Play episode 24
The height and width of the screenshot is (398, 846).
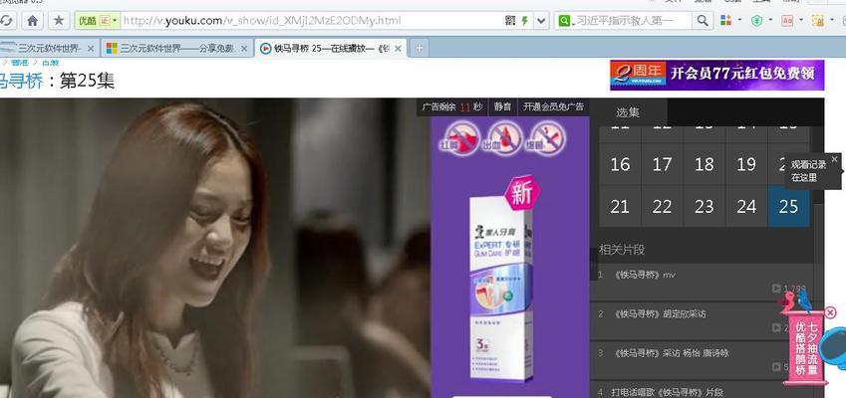pos(746,206)
